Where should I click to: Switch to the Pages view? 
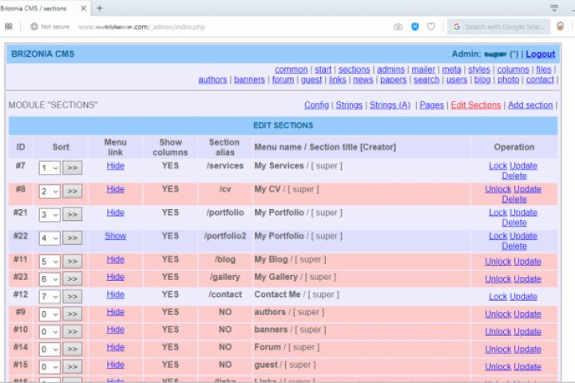[x=431, y=105]
